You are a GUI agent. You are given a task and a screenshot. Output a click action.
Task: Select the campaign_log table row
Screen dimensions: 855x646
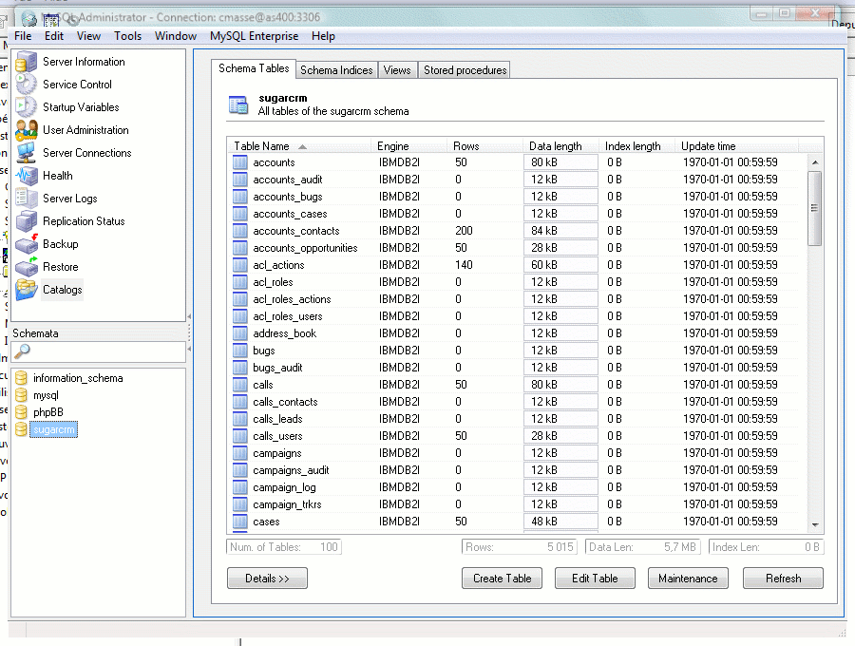(517, 487)
